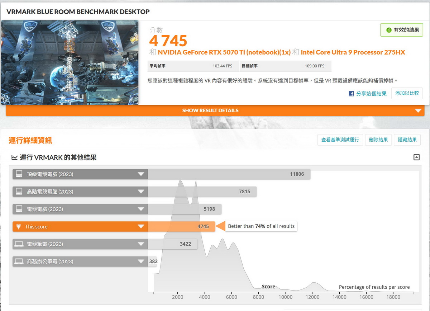Click the desktop icon for 頂級電競電腦 (2023)
The width and height of the screenshot is (430, 311).
point(19,174)
